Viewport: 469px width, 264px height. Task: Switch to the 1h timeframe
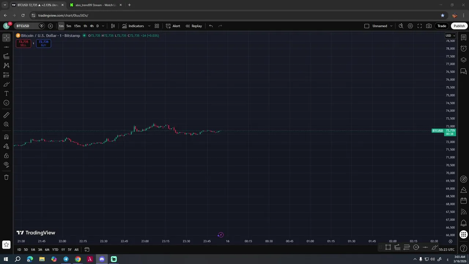85,26
